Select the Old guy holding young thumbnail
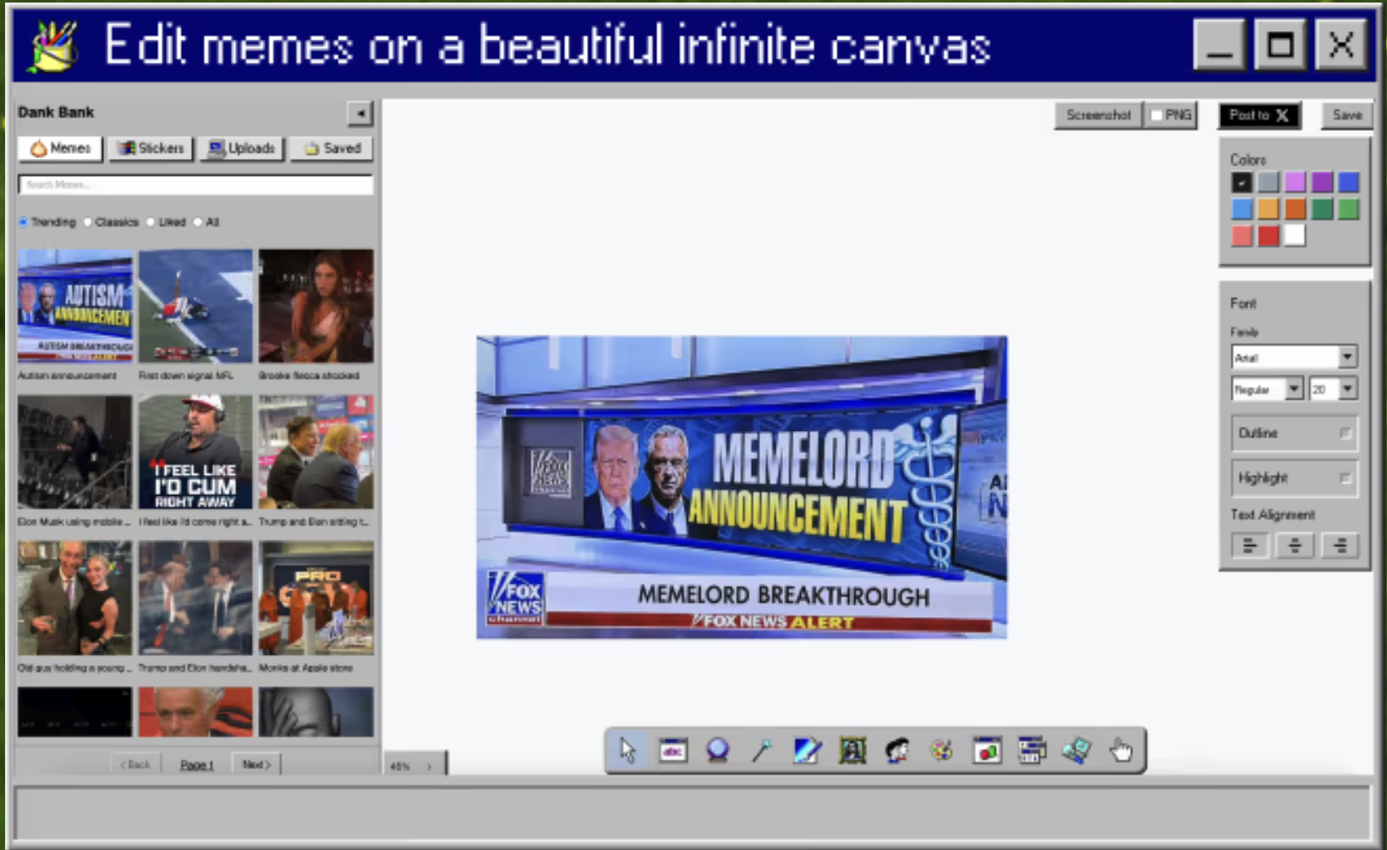 click(x=75, y=598)
